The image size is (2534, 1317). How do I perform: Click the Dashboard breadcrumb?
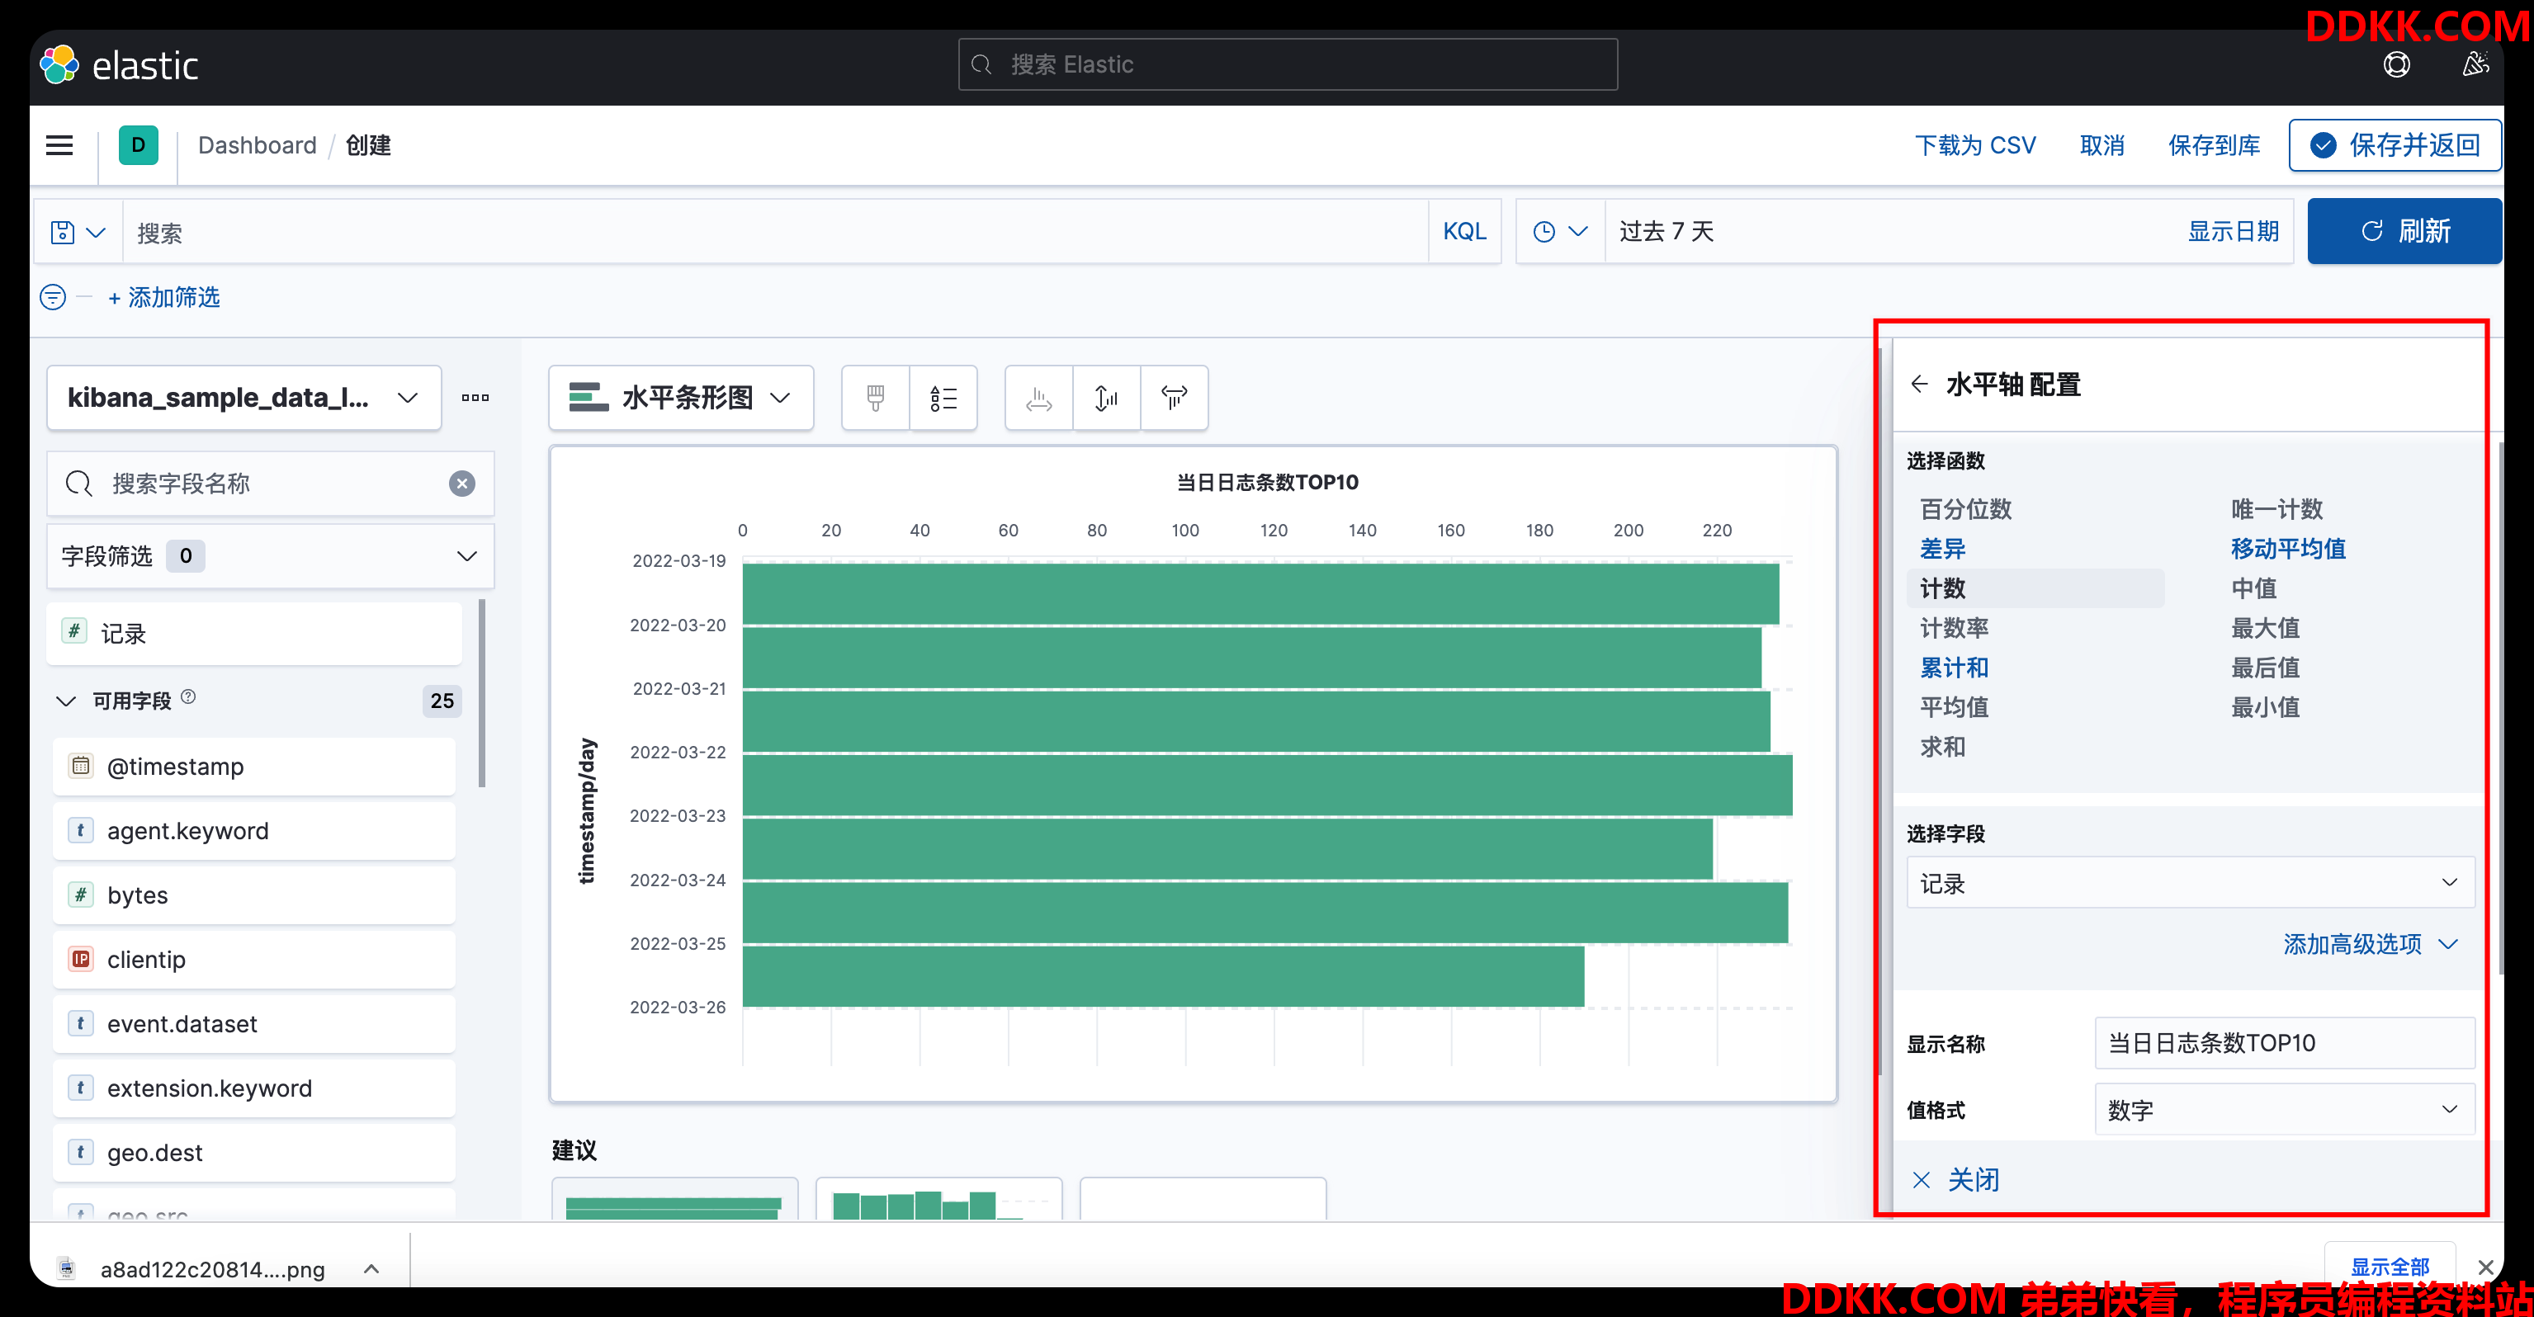[257, 145]
